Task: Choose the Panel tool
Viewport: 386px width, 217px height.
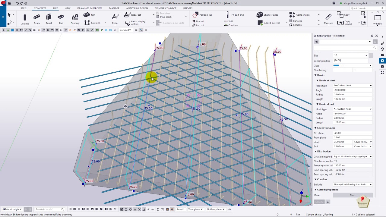Action: coord(49,19)
